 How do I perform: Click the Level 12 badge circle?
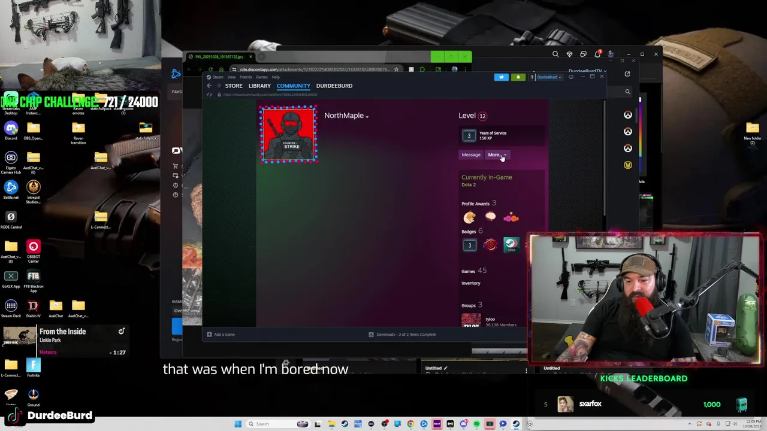coord(482,116)
